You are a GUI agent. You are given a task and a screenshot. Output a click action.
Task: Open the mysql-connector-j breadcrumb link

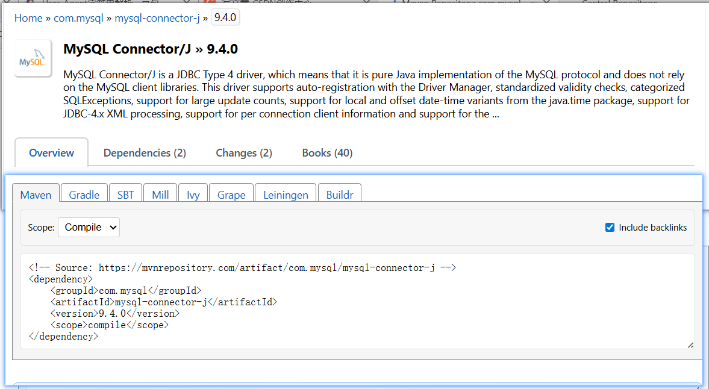click(x=157, y=18)
